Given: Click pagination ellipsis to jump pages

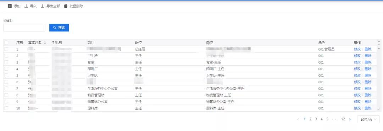Looking at the screenshot, I should pyautogui.click(x=334, y=119).
